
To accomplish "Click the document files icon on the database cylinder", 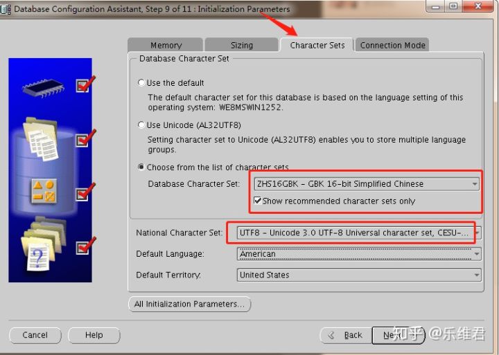I will (x=41, y=138).
